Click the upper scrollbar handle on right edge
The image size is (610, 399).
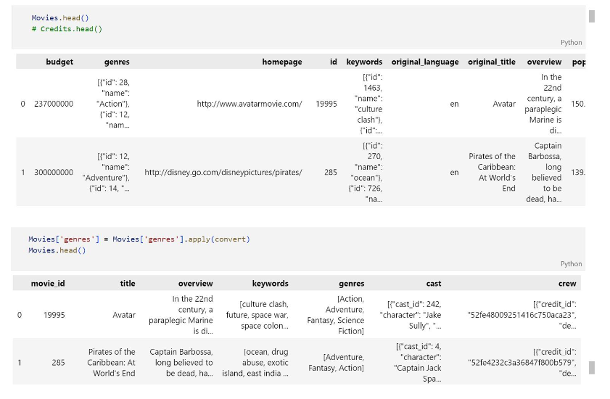(592, 17)
